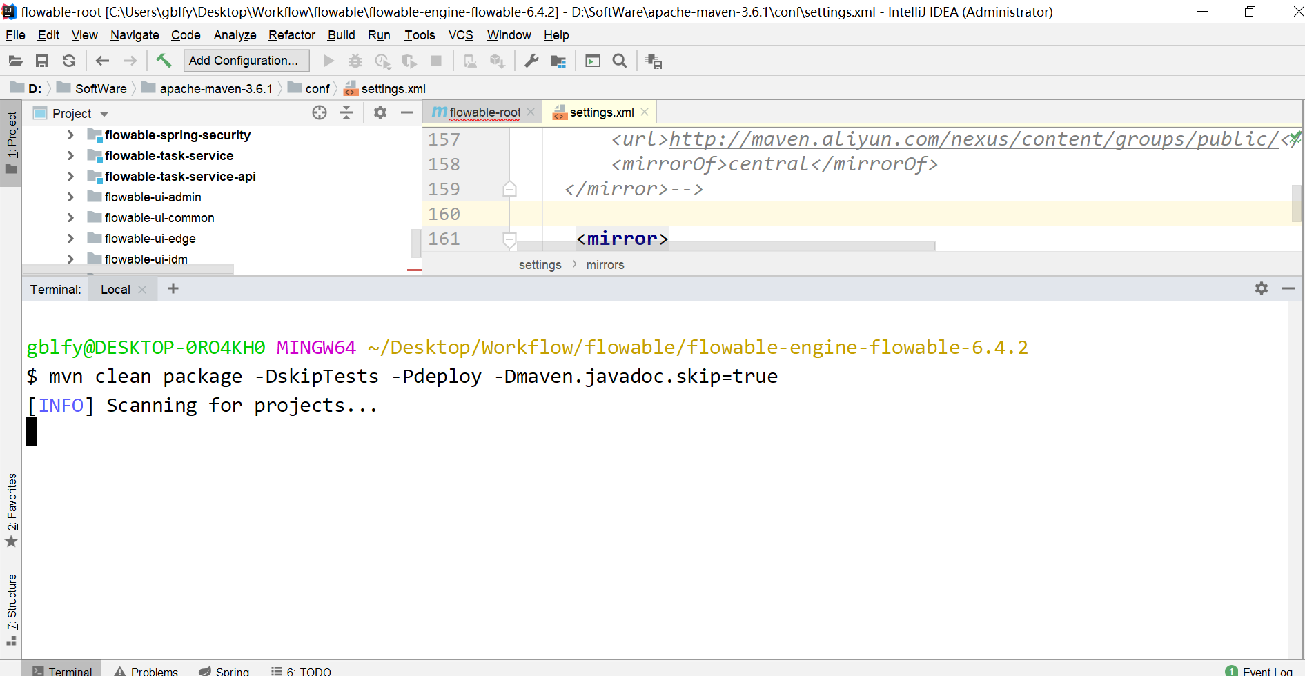Viewport: 1305px width, 676px height.
Task: Add a new terminal session tab
Action: tap(173, 288)
